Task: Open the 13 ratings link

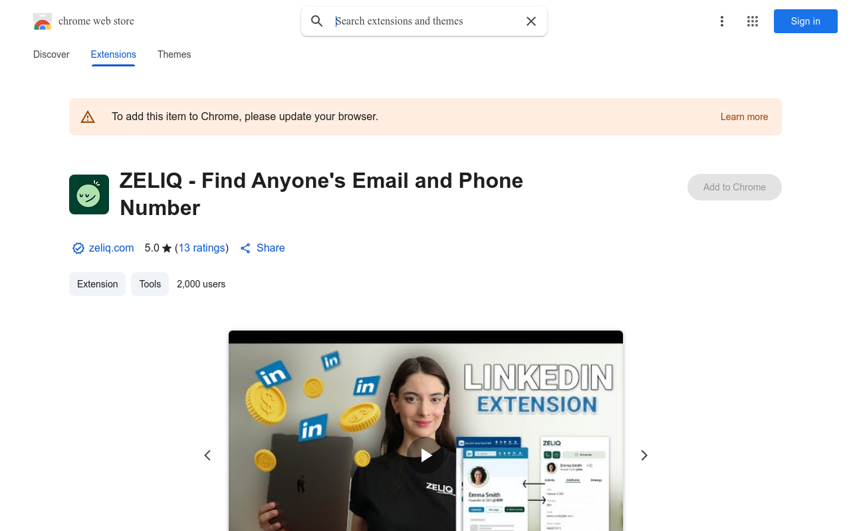Action: tap(201, 248)
